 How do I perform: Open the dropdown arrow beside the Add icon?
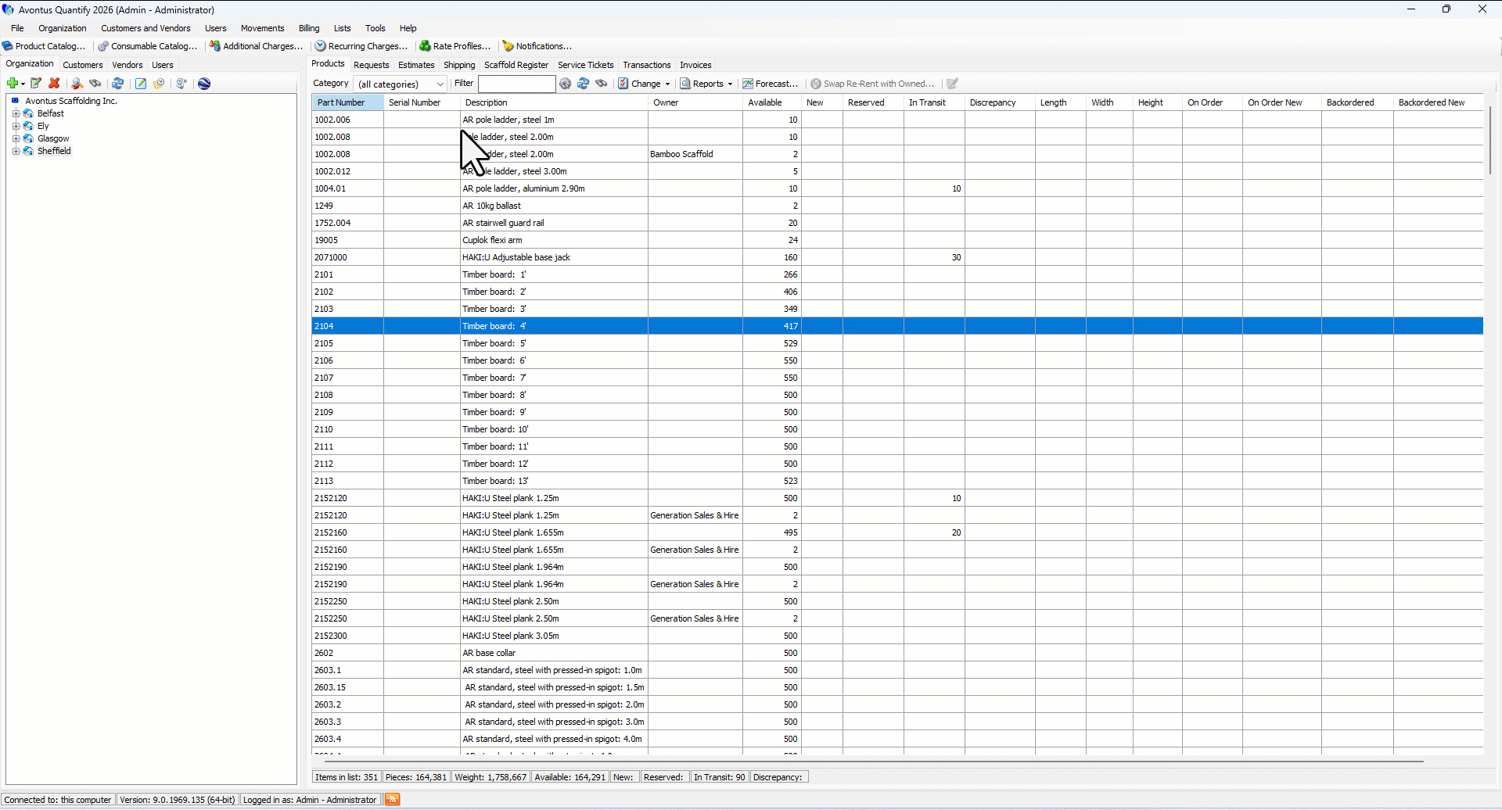[x=23, y=84]
